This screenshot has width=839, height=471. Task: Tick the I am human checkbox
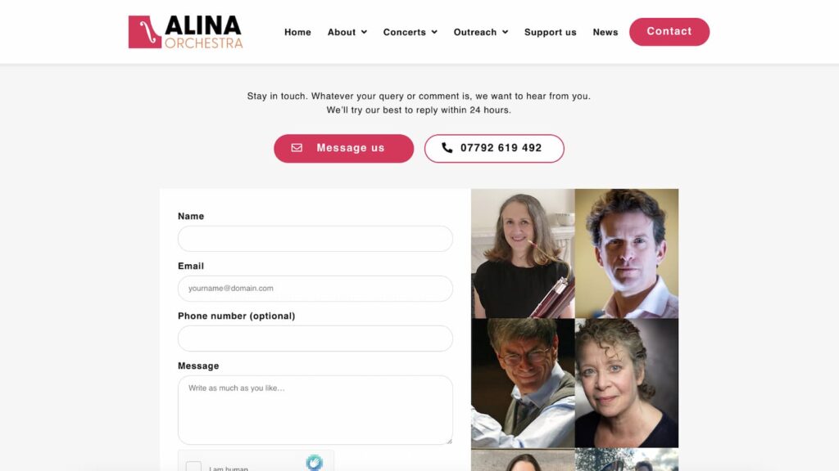tap(193, 466)
